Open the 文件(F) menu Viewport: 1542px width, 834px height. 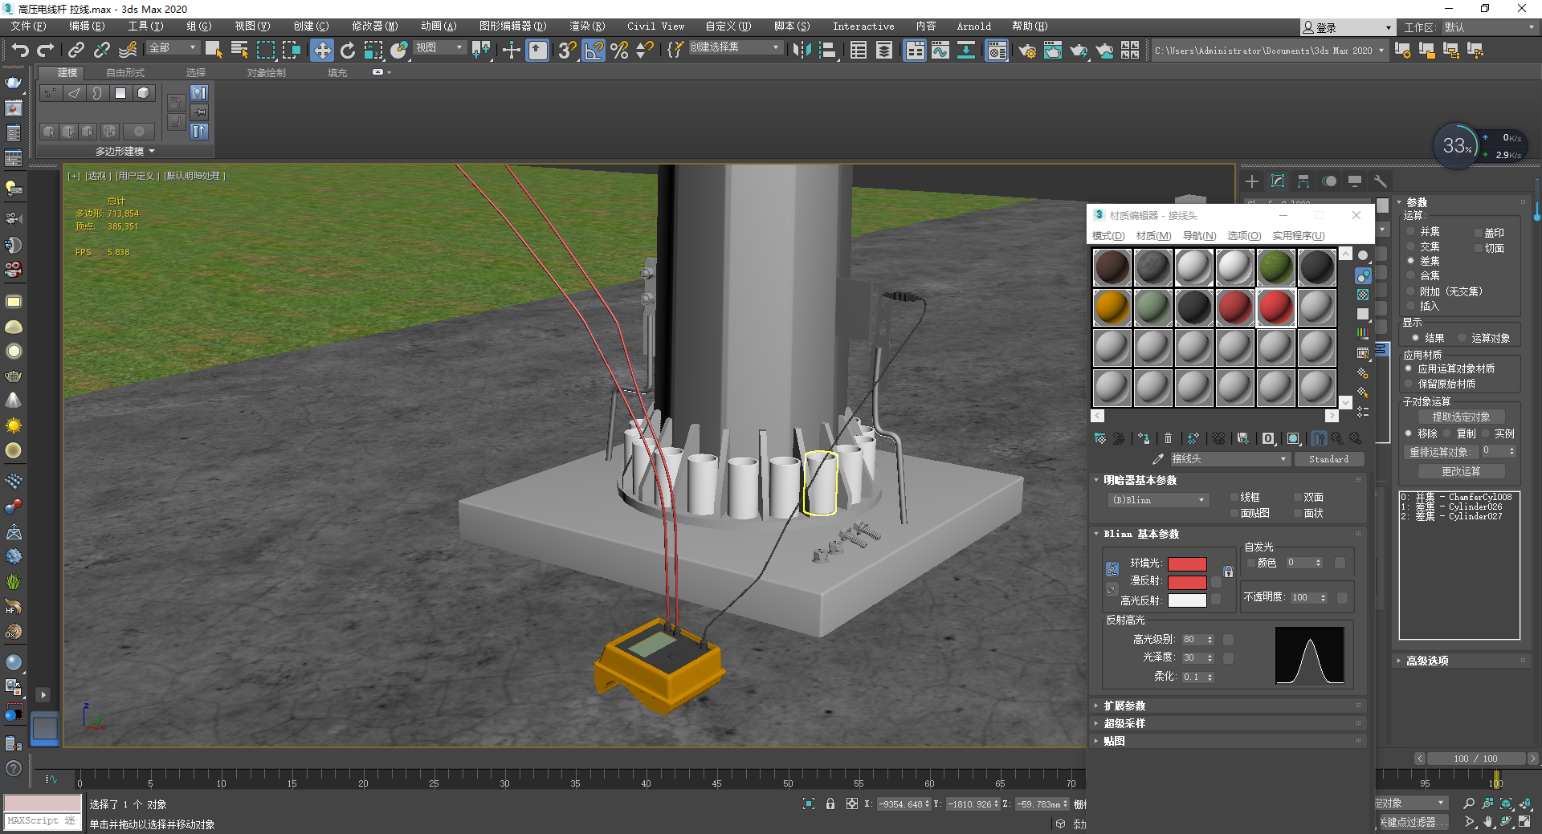(28, 26)
